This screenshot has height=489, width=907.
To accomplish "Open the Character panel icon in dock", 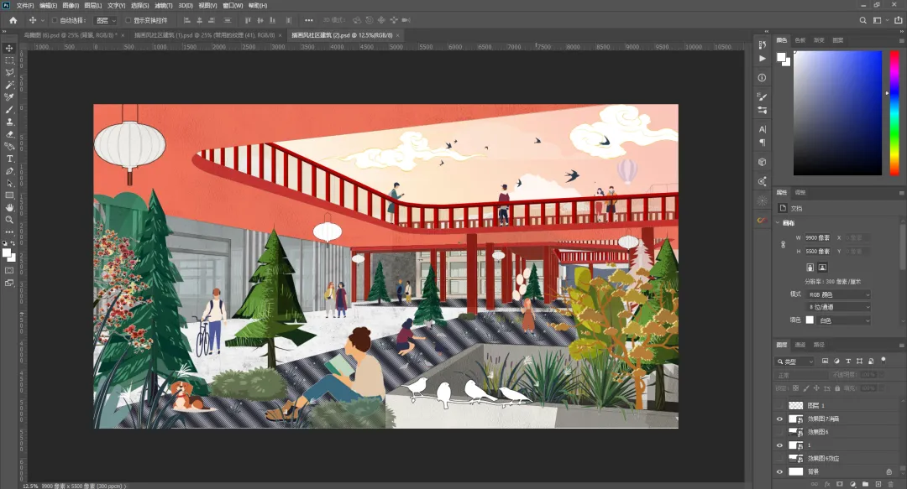I will pos(762,129).
